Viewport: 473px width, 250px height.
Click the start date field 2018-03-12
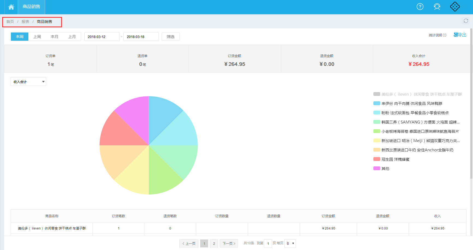tap(102, 37)
